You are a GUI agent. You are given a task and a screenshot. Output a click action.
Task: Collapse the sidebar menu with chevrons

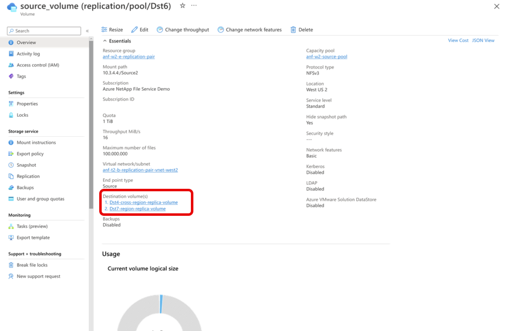point(87,31)
